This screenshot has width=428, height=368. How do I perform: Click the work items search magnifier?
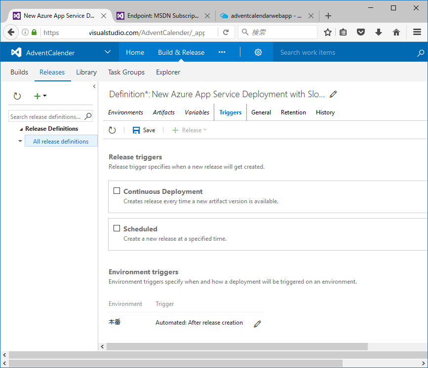(421, 53)
